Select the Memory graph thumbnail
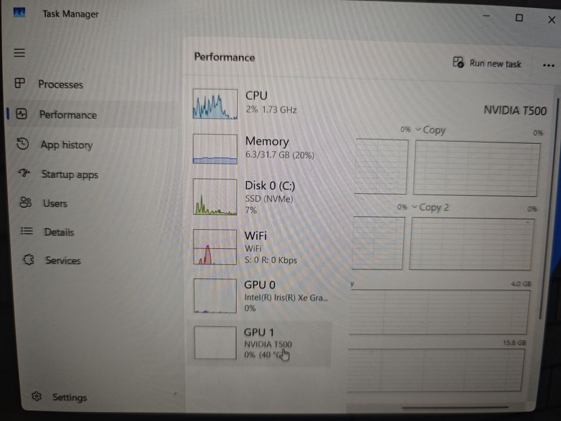The image size is (561, 421). click(215, 149)
